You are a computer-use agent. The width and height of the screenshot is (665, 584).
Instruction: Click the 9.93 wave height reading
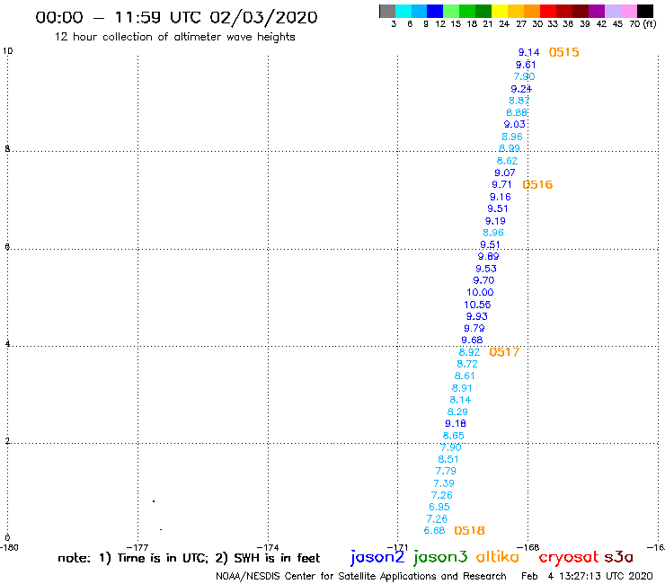(477, 316)
